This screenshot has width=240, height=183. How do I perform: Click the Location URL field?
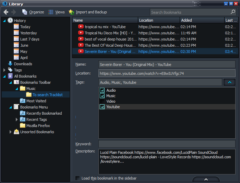click(167, 73)
